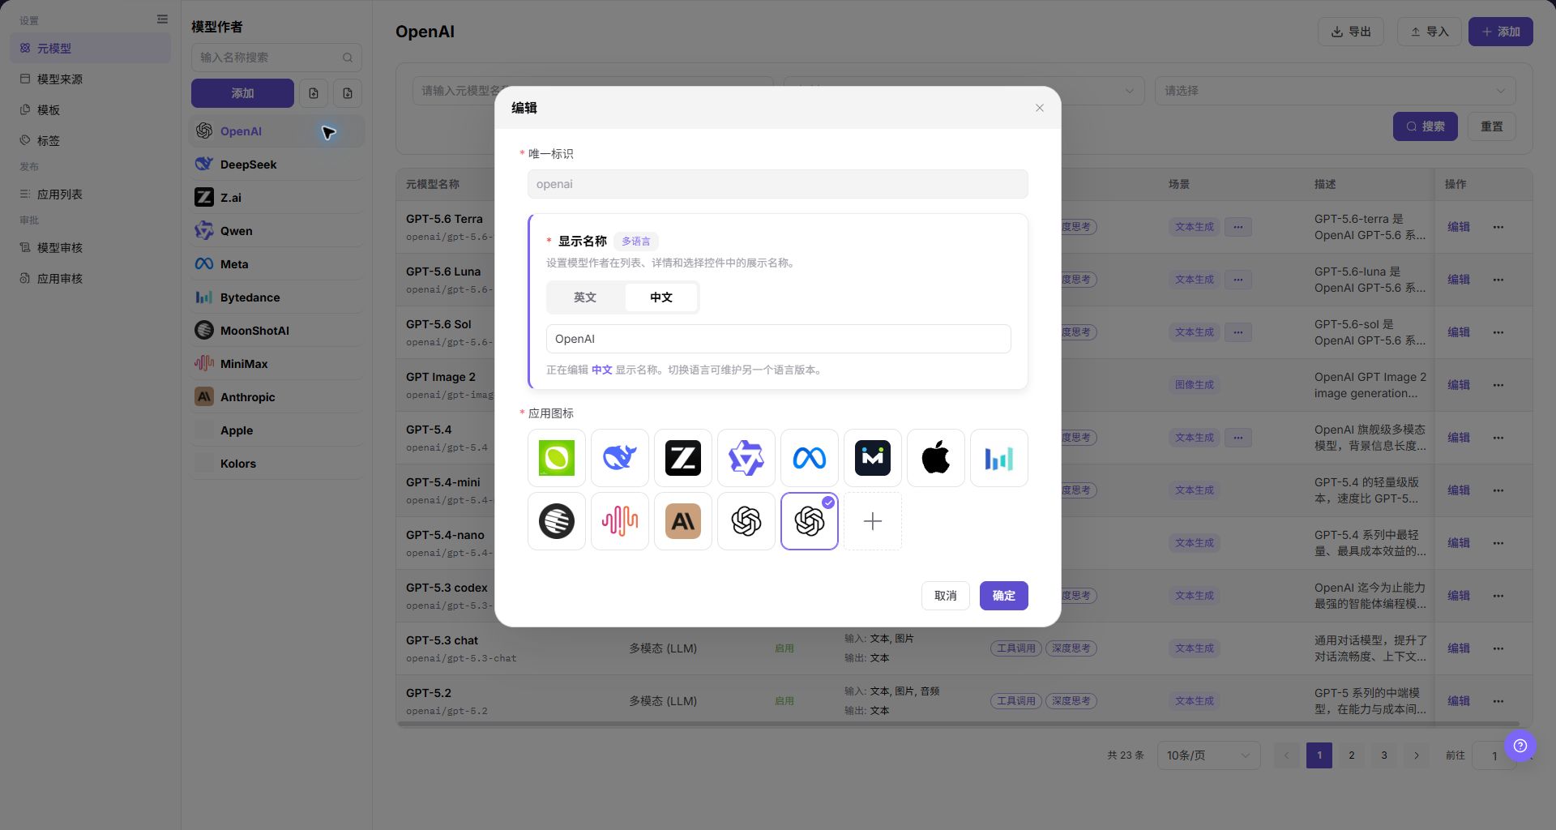Select Kolors in the author list

tap(276, 464)
